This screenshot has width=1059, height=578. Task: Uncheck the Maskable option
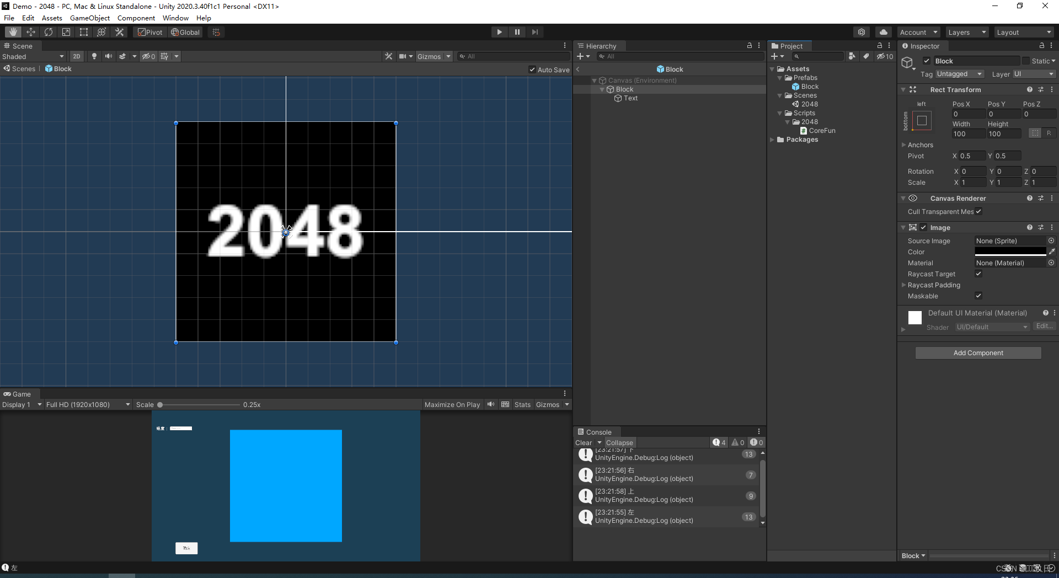pyautogui.click(x=978, y=296)
